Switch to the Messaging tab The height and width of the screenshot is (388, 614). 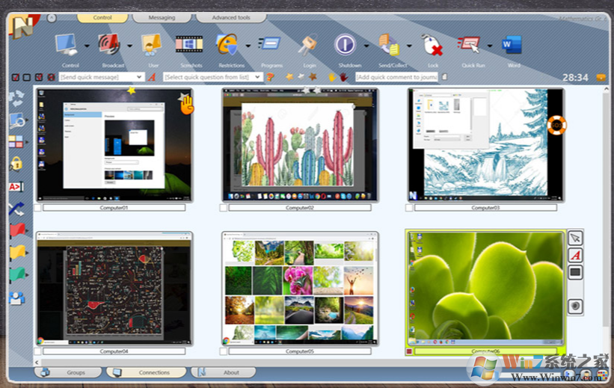[161, 18]
